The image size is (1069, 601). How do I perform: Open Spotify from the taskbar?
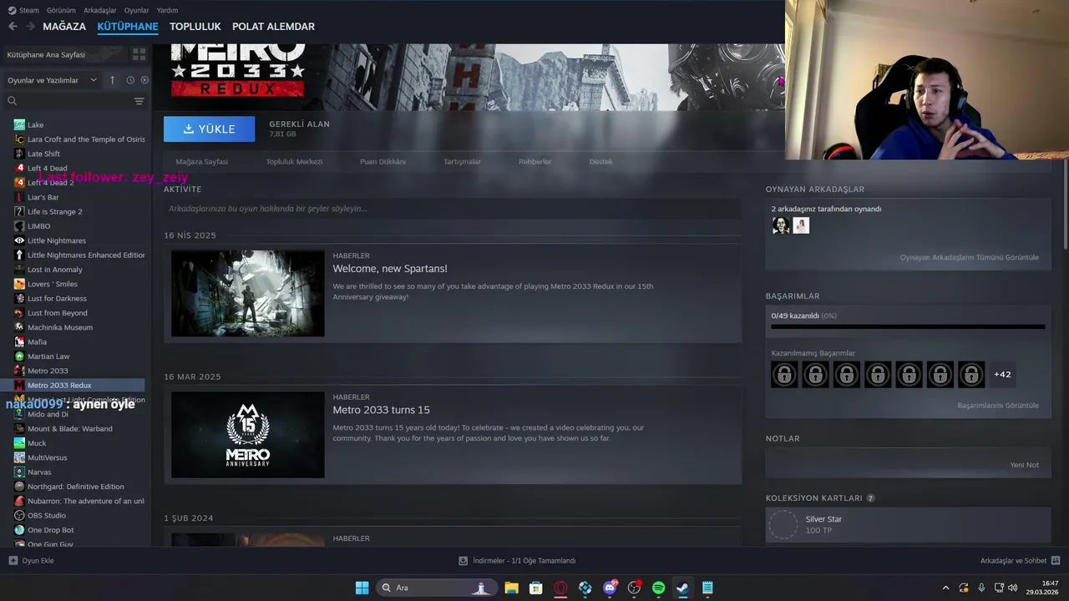point(658,588)
